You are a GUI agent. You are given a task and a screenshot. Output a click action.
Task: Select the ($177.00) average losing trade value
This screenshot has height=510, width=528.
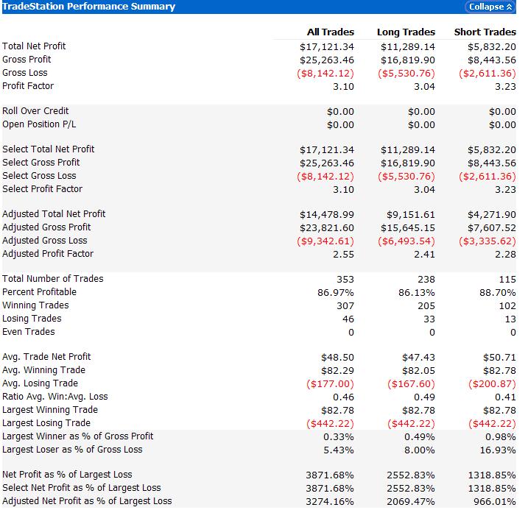330,384
